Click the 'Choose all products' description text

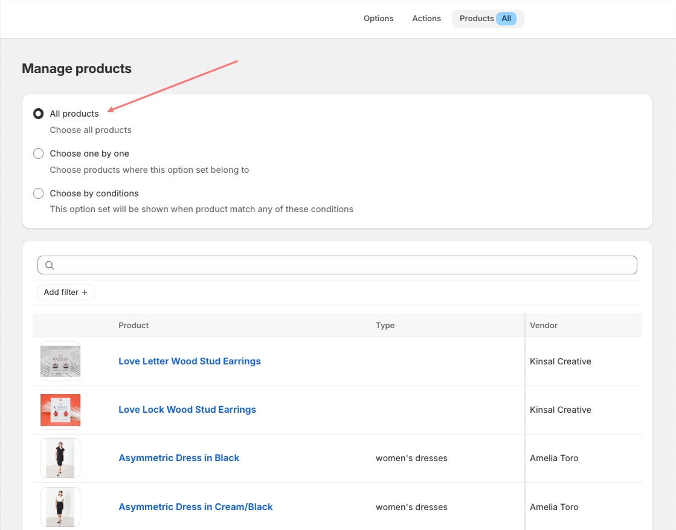(91, 131)
